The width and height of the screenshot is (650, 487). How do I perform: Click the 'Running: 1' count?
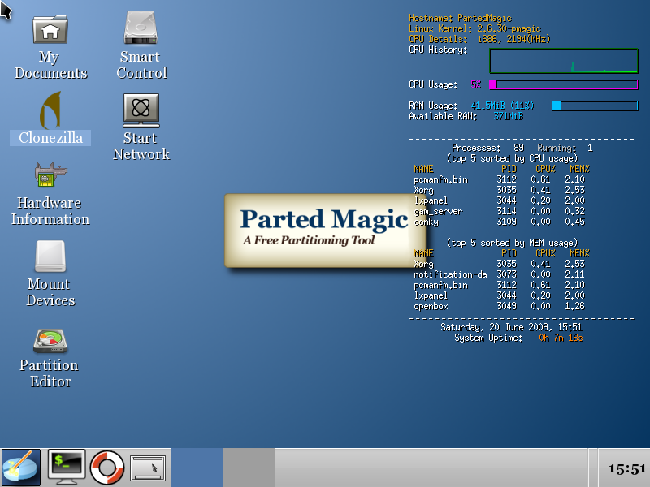[565, 148]
